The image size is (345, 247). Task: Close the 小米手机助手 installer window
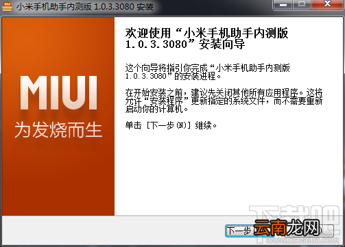[x=327, y=5]
